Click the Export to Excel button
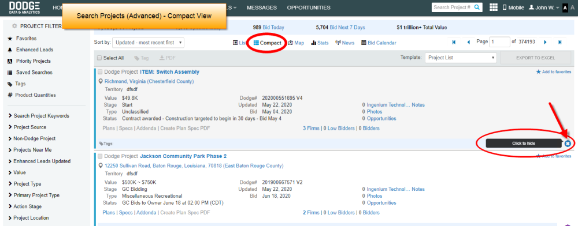The image size is (578, 226). click(x=536, y=58)
